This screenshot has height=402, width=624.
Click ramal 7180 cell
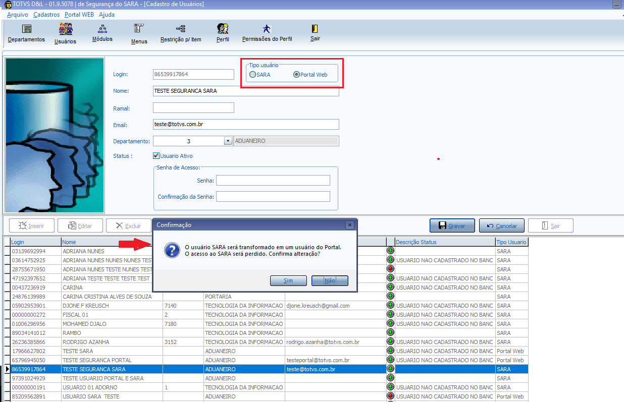coord(183,324)
